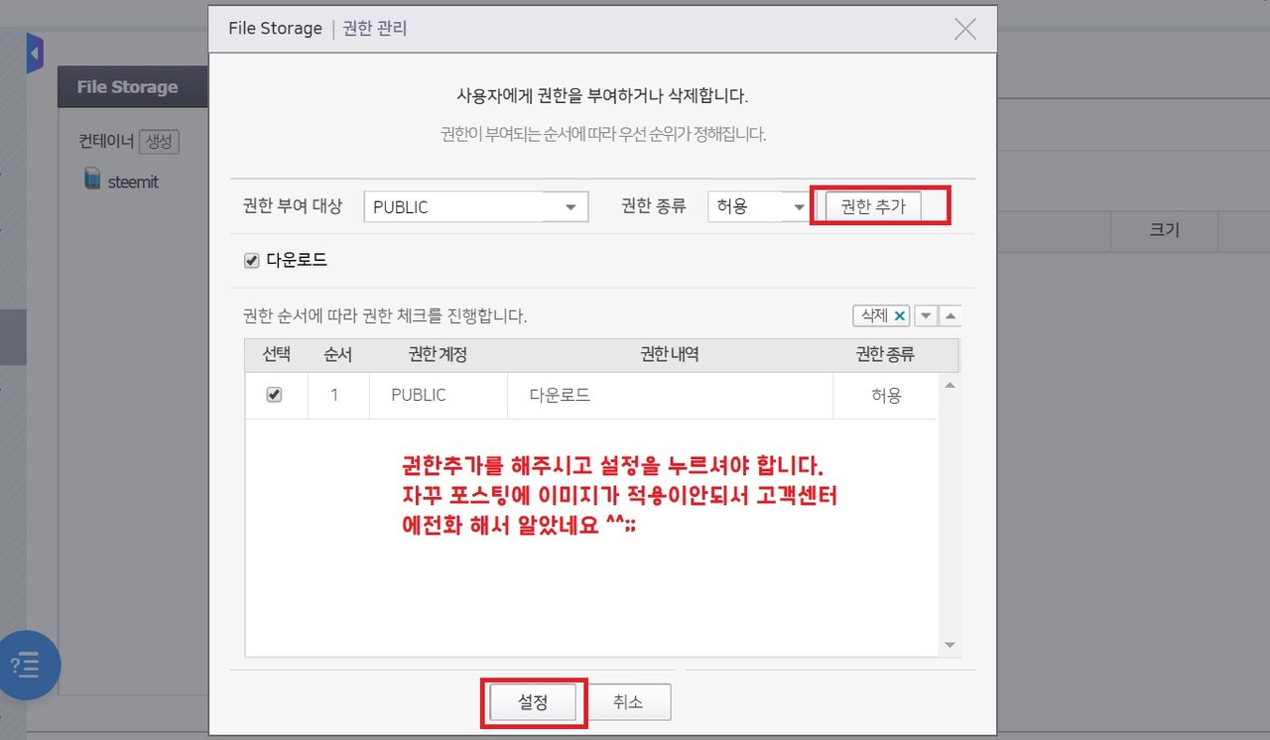Click the 크기 column header in background table
The width and height of the screenshot is (1270, 740).
(x=1164, y=231)
